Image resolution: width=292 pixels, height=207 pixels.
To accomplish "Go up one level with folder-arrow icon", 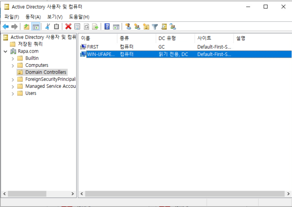I will point(26,27).
